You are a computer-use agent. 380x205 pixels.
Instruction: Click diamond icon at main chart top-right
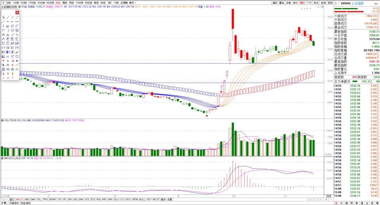(x=318, y=7)
